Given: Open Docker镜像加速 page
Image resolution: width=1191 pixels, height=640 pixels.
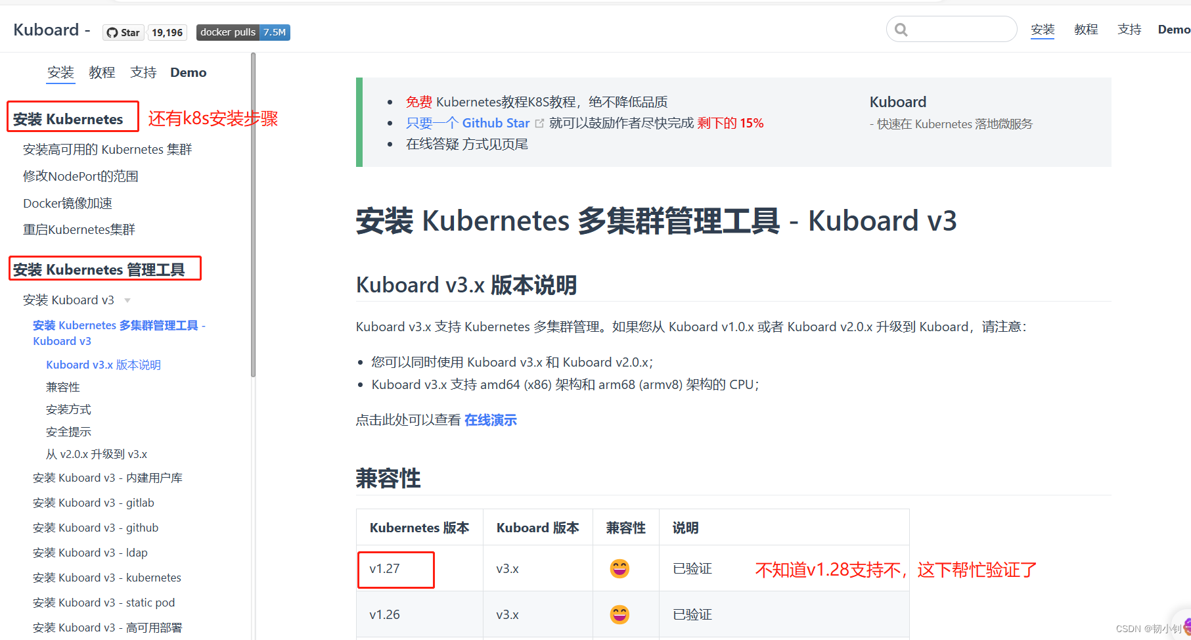Looking at the screenshot, I should point(68,203).
